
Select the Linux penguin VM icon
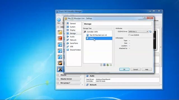point(60,63)
